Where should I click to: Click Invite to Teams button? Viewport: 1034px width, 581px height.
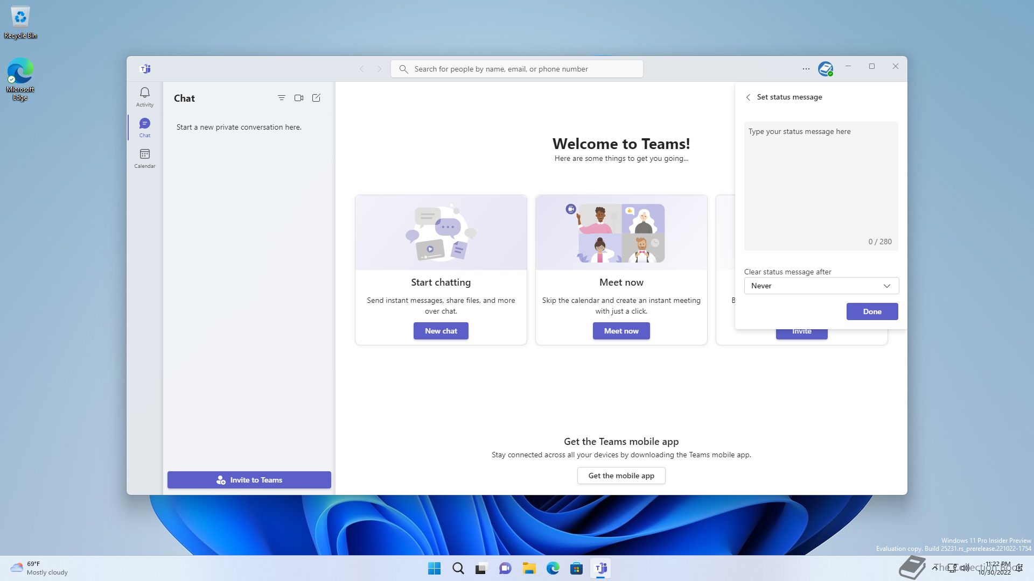click(x=249, y=480)
